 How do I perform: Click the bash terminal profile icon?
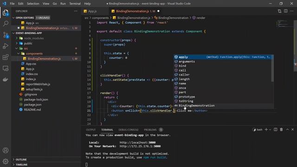click(x=254, y=130)
